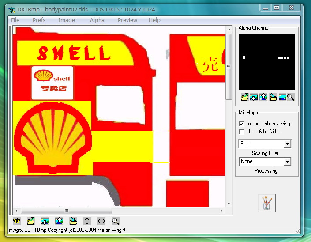Click the paint brushes jar icon

coord(267,203)
